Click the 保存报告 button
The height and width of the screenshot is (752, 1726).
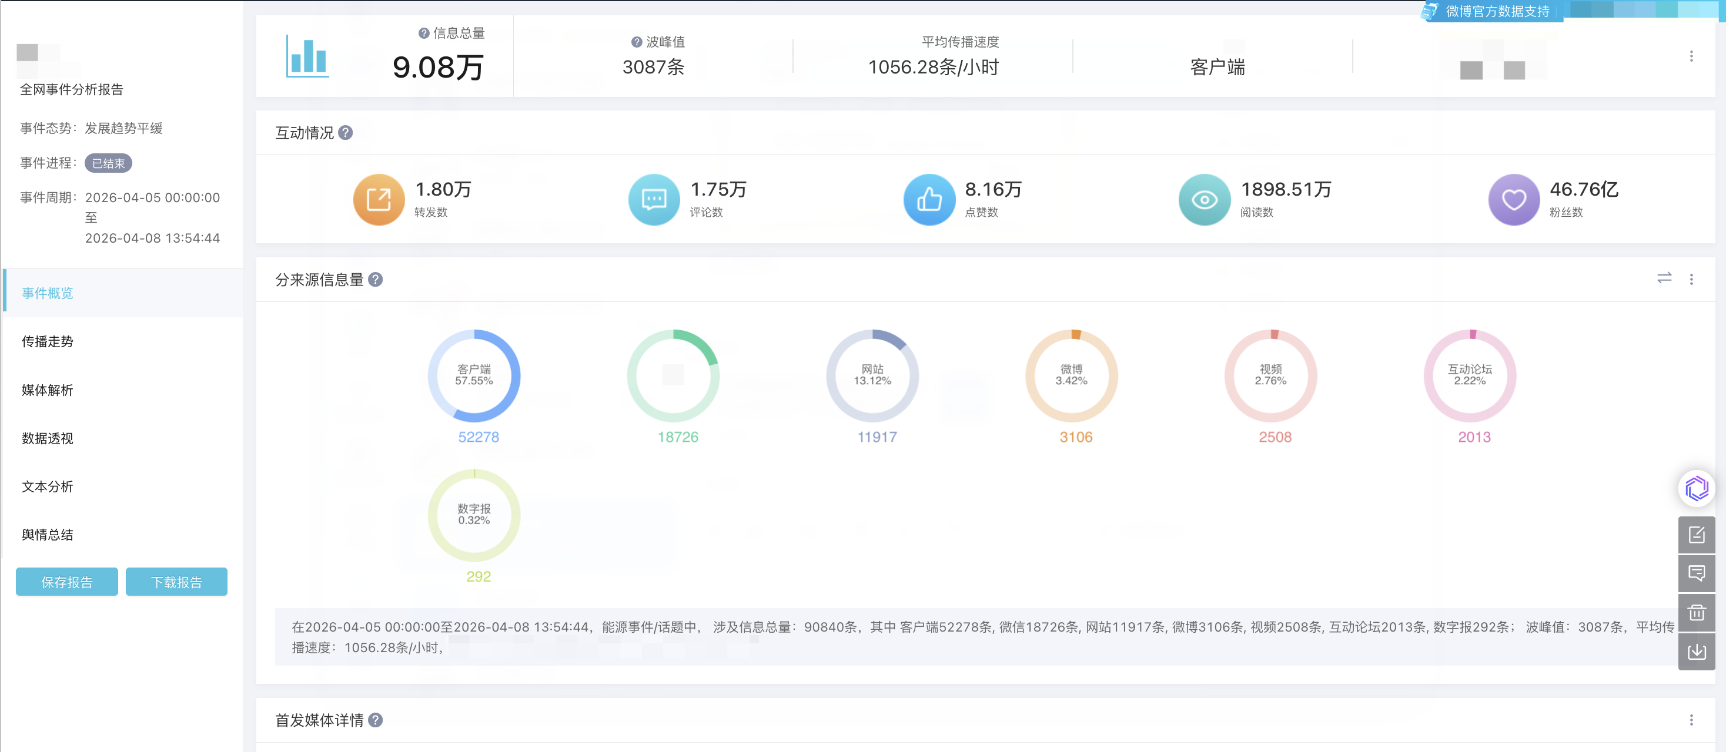click(66, 581)
